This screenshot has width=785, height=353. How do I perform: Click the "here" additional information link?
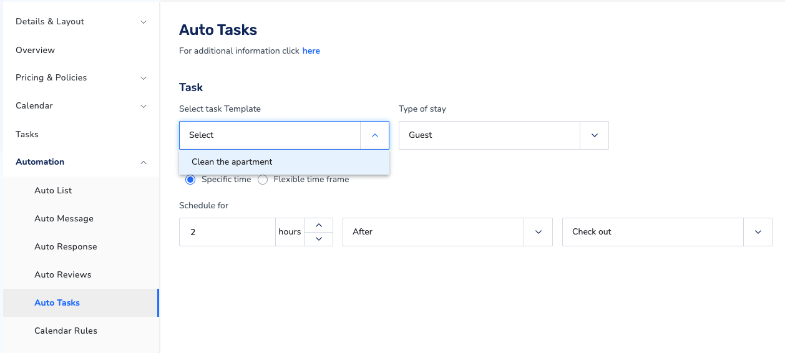tap(311, 51)
